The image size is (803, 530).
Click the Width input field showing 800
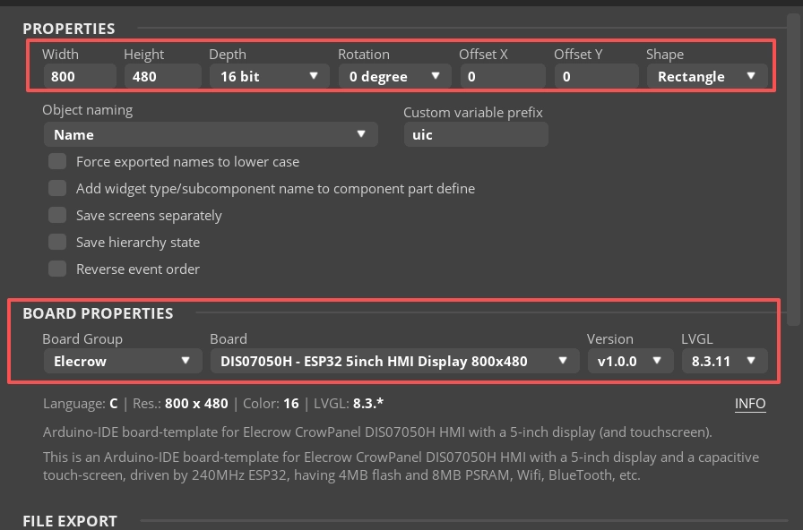80,76
